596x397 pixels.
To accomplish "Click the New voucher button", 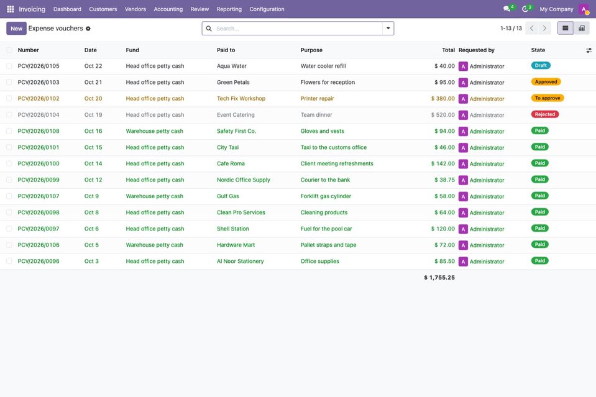I will (16, 29).
